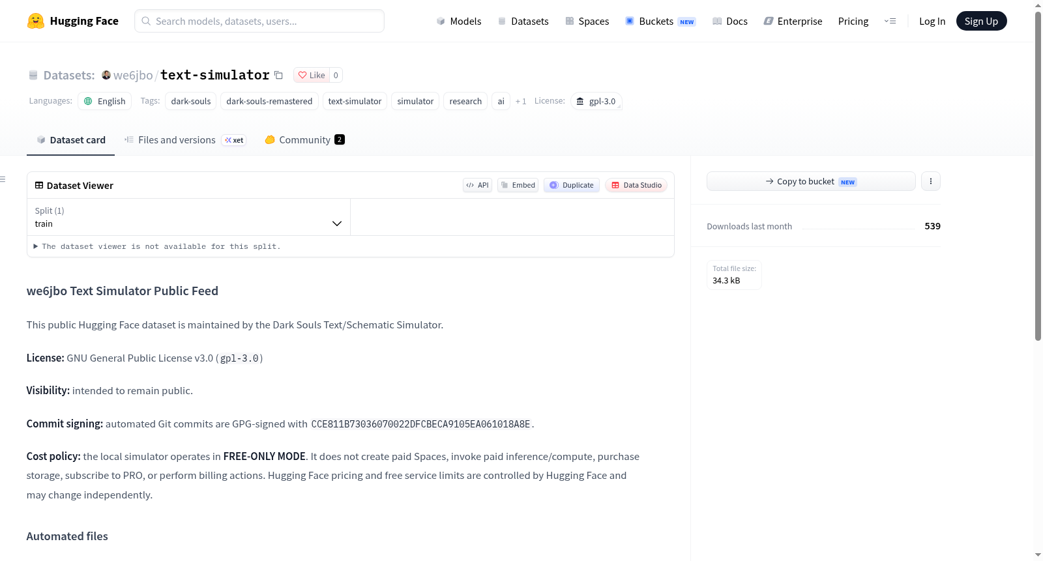Select the dark-souls tag
The image size is (1043, 561).
tap(191, 101)
